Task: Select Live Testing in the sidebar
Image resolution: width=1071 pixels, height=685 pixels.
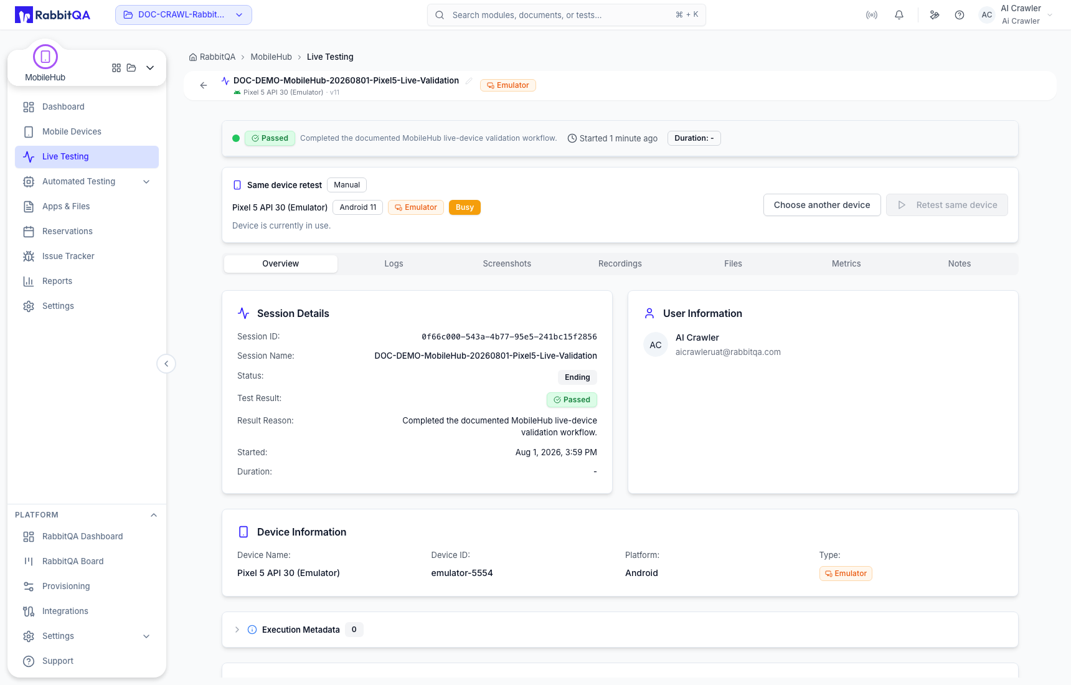Action: (x=87, y=157)
